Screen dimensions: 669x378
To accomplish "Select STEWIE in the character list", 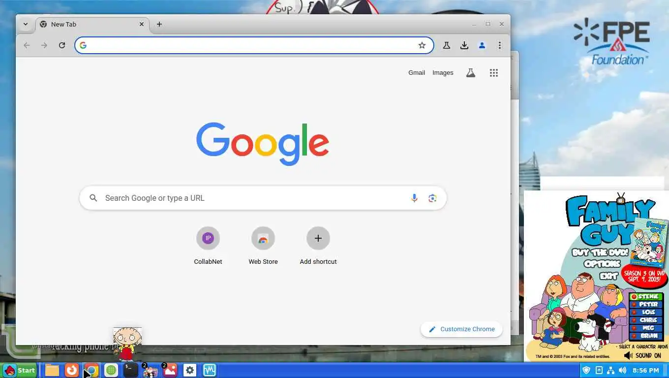I will (x=646, y=297).
